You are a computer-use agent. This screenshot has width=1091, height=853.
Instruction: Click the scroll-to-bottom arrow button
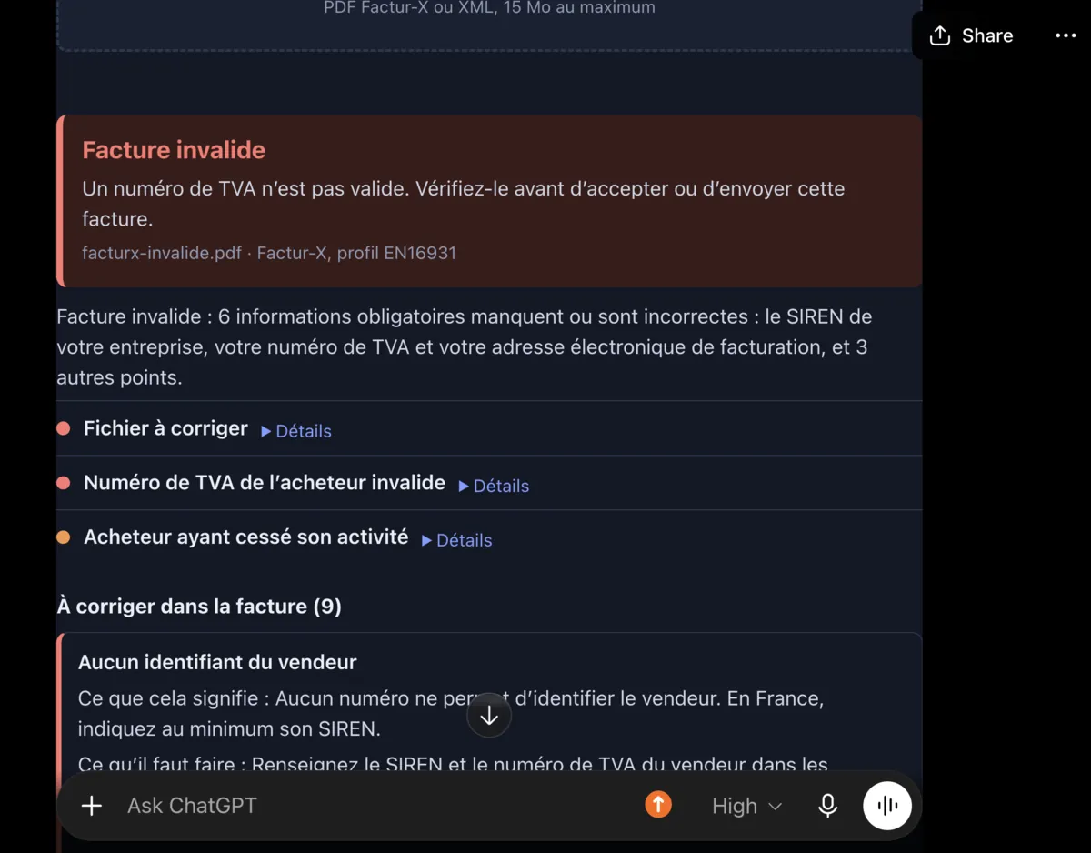click(x=489, y=716)
